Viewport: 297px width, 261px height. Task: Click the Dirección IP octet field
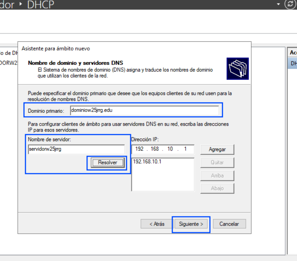point(163,149)
